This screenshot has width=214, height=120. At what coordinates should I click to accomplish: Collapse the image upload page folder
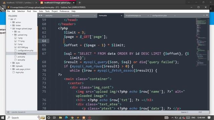click(x=11, y=29)
